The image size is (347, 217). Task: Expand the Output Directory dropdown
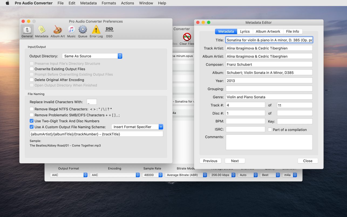pyautogui.click(x=92, y=56)
